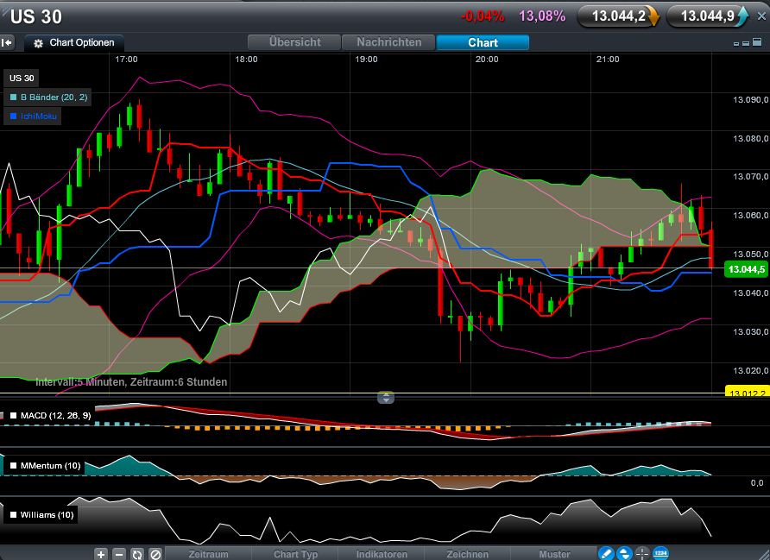
Task: Select the largest window size icon
Action: 757,42
